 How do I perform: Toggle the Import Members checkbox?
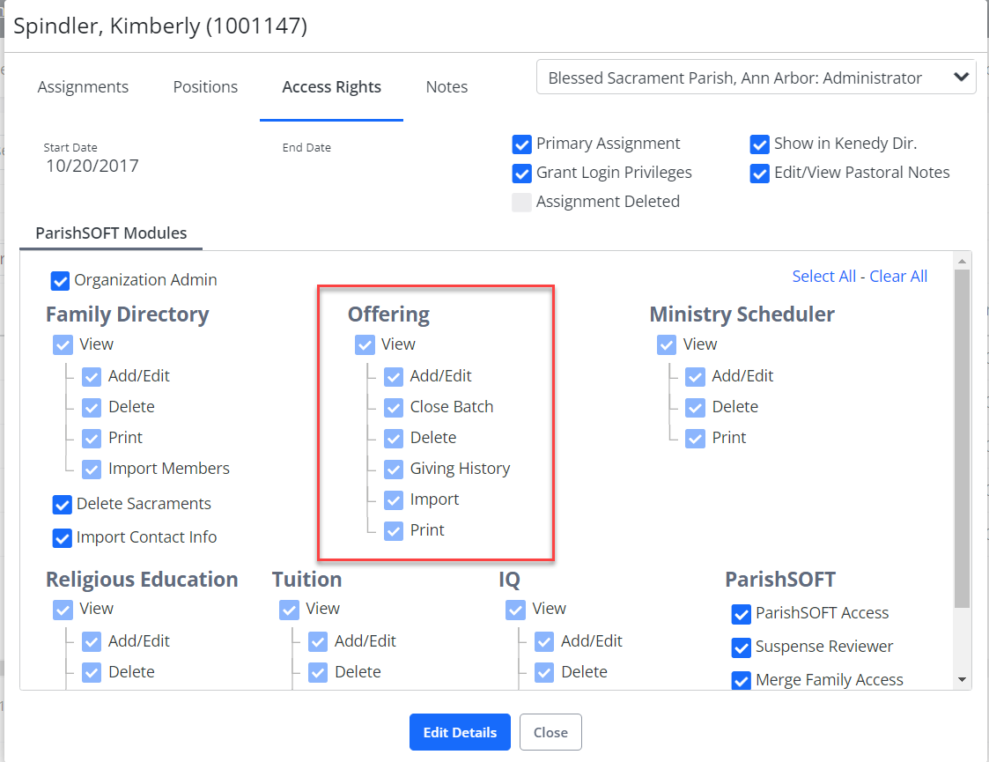pos(92,470)
